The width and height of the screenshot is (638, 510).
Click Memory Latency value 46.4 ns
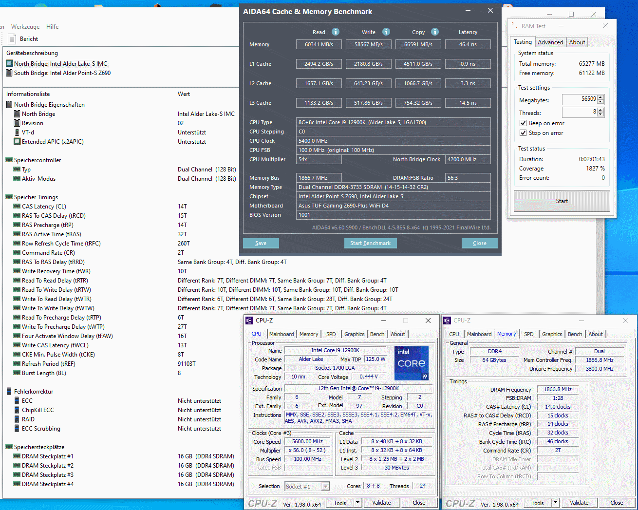tap(468, 44)
